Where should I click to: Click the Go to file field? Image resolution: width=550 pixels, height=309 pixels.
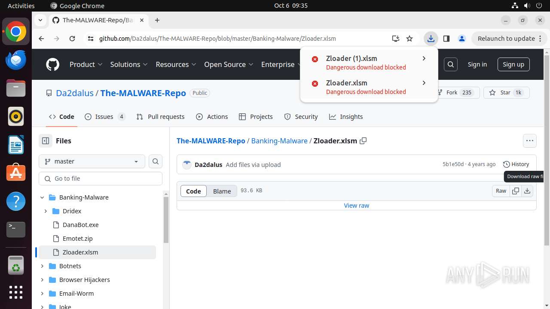click(101, 179)
